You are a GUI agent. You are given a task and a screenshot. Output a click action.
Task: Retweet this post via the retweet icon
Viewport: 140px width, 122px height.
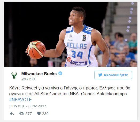[21, 114]
